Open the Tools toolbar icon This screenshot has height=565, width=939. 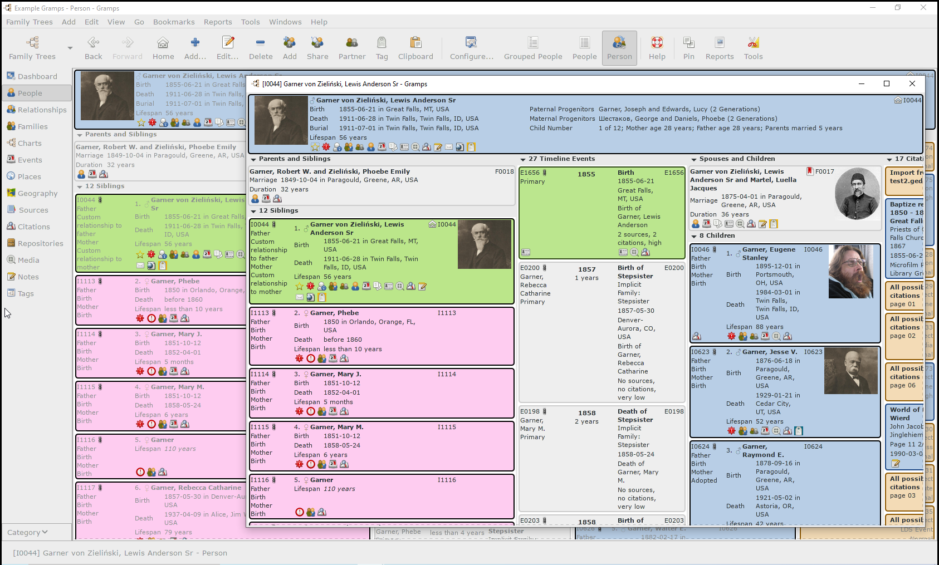(x=753, y=48)
